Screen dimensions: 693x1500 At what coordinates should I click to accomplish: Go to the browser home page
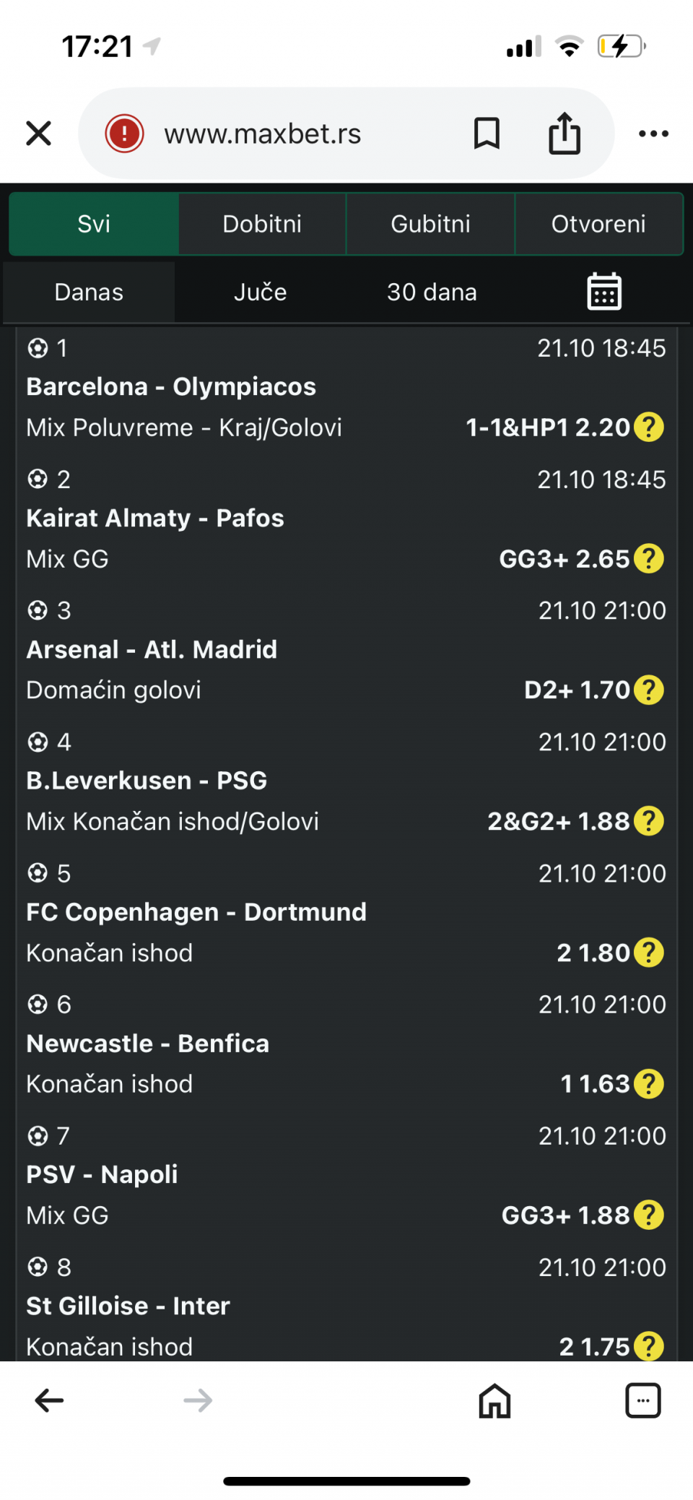pos(494,1401)
